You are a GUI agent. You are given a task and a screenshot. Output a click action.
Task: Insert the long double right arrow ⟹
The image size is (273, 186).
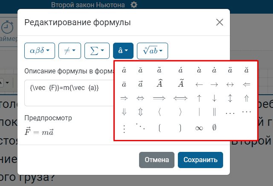pyautogui.click(x=159, y=98)
